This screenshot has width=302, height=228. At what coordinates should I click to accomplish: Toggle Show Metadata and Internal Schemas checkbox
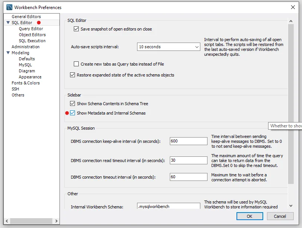click(x=72, y=113)
